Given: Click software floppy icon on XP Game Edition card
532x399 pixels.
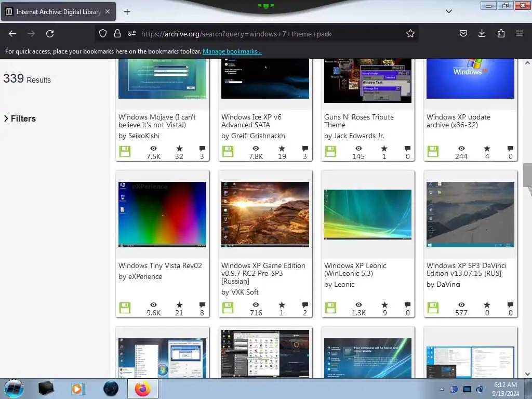Looking at the screenshot, I should [x=228, y=308].
